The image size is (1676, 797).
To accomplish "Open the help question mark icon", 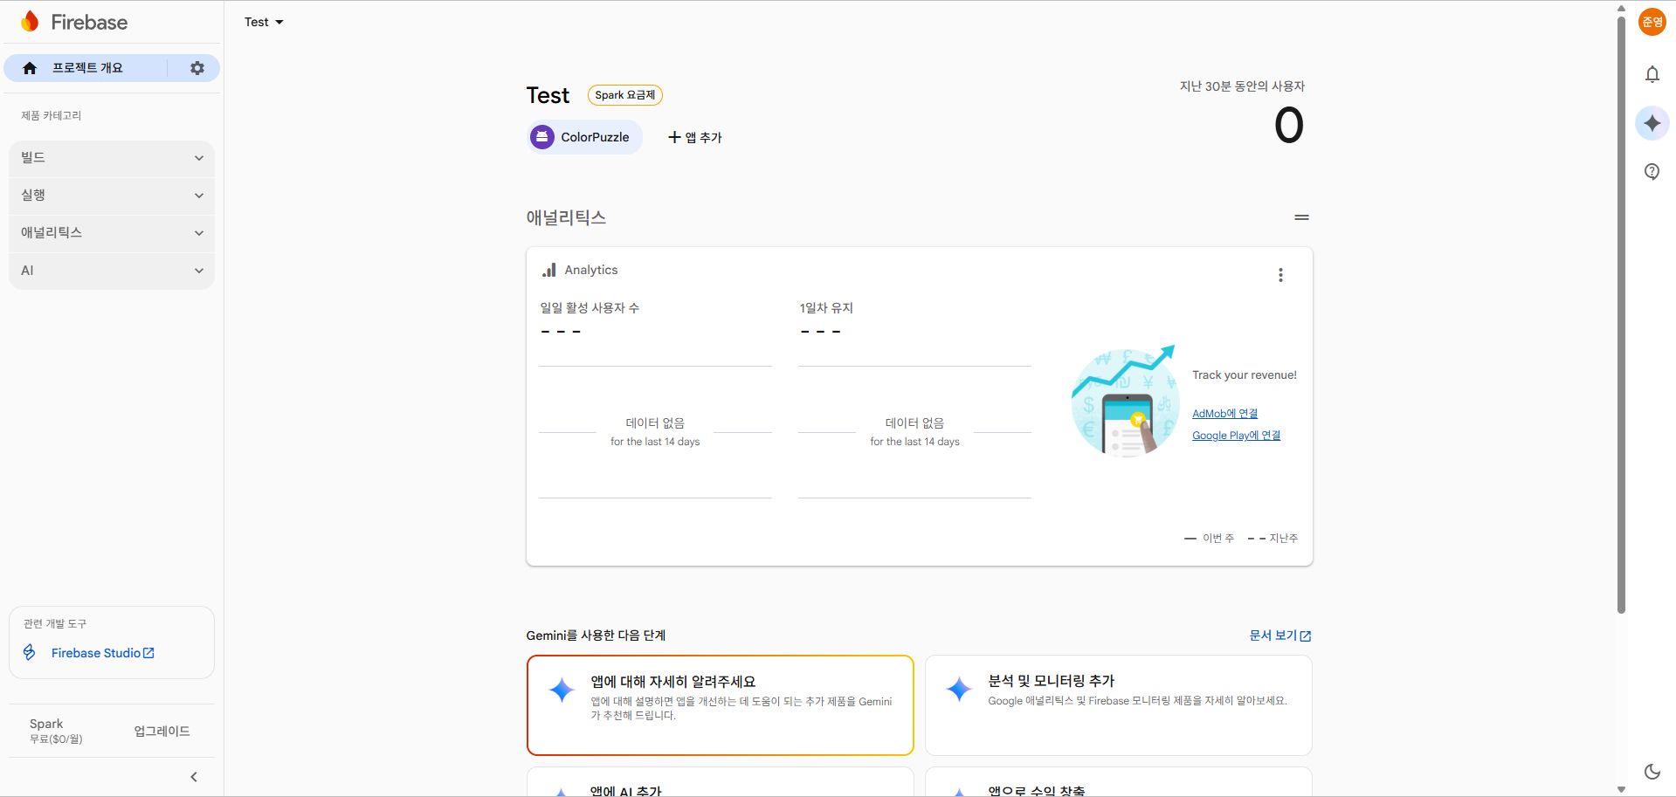I will pos(1652,171).
